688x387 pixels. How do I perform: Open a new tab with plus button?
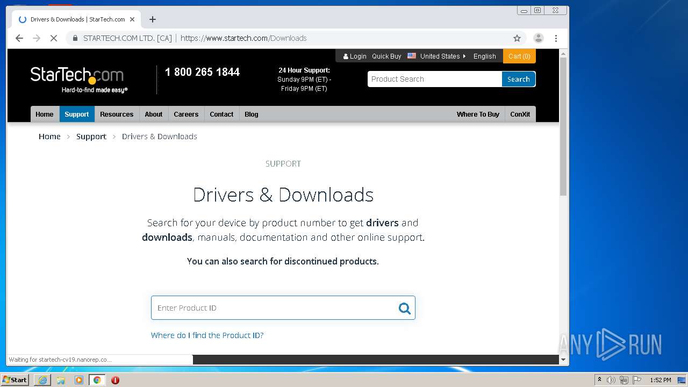point(153,19)
